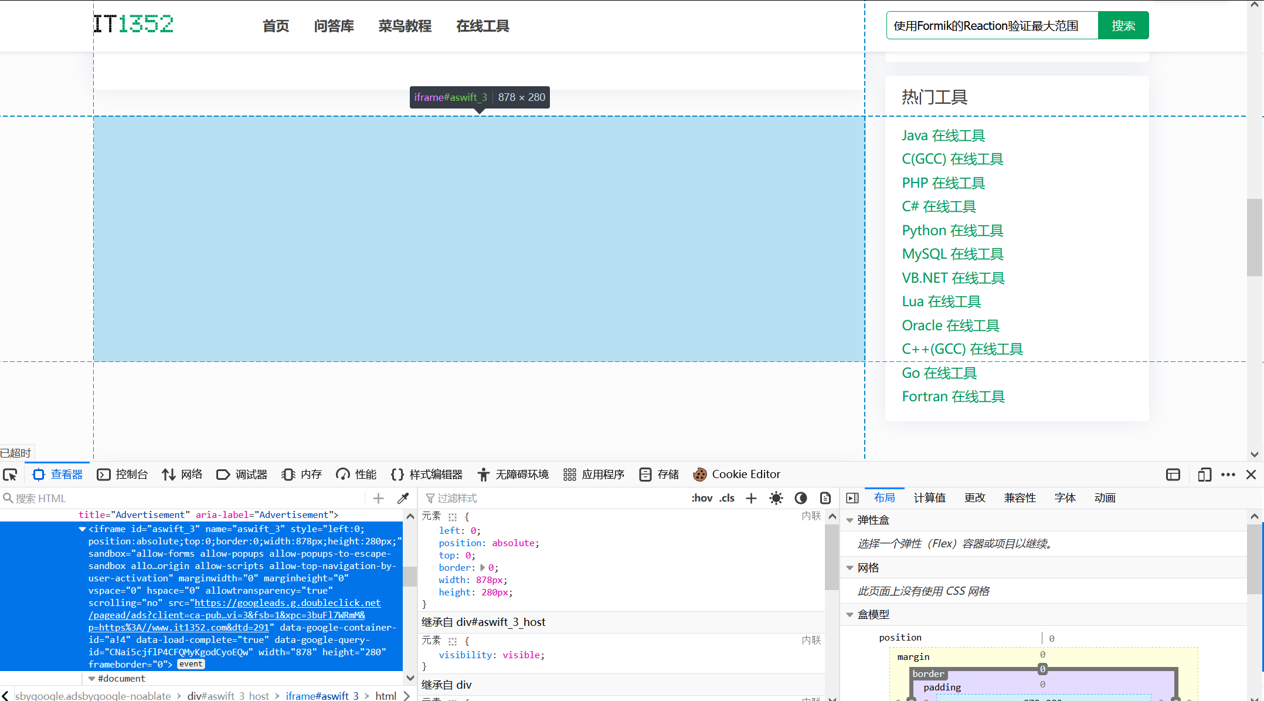Viewport: 1264px width, 701px height.
Task: Open the 计算值 sidebar tab
Action: [x=929, y=498]
